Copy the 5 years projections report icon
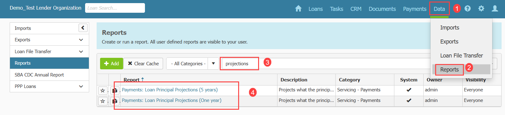505x115 pixels. click(115, 90)
